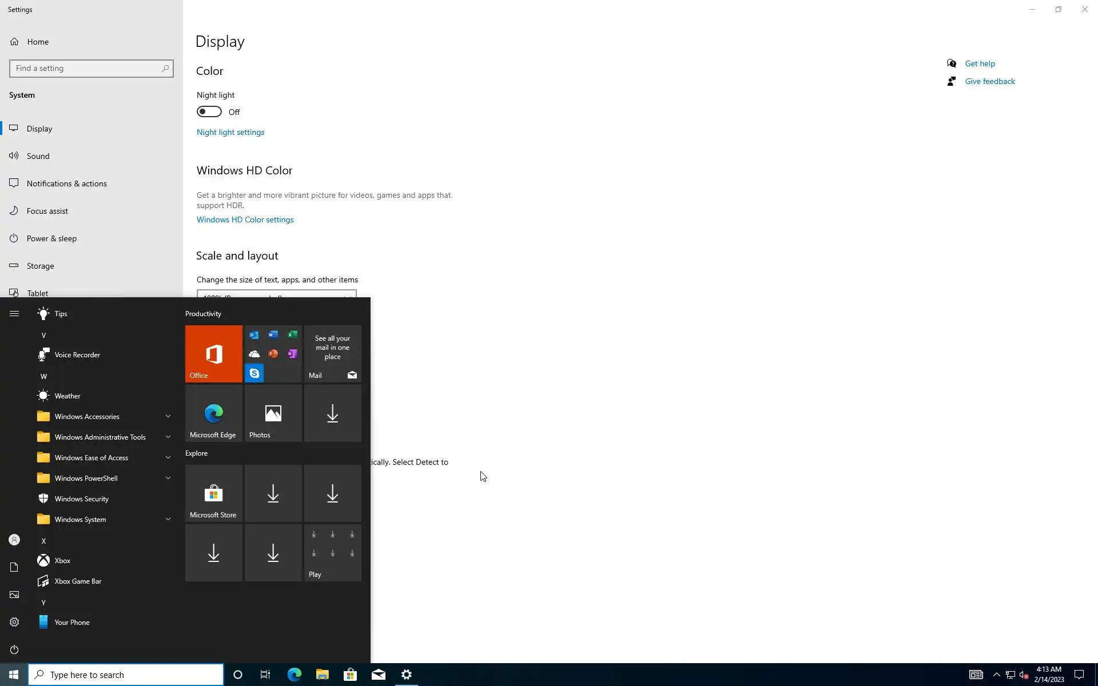Image resolution: width=1098 pixels, height=686 pixels.
Task: Open the Mail tile in Start menu
Action: pyautogui.click(x=332, y=353)
